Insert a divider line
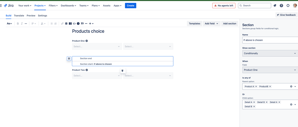This screenshot has height=127, width=298. tap(86, 24)
